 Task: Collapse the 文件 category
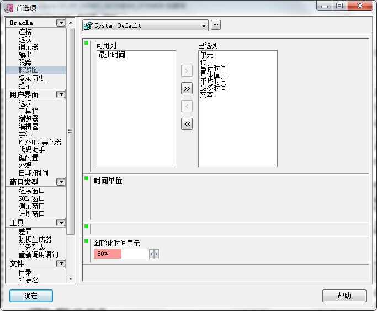[x=61, y=263]
